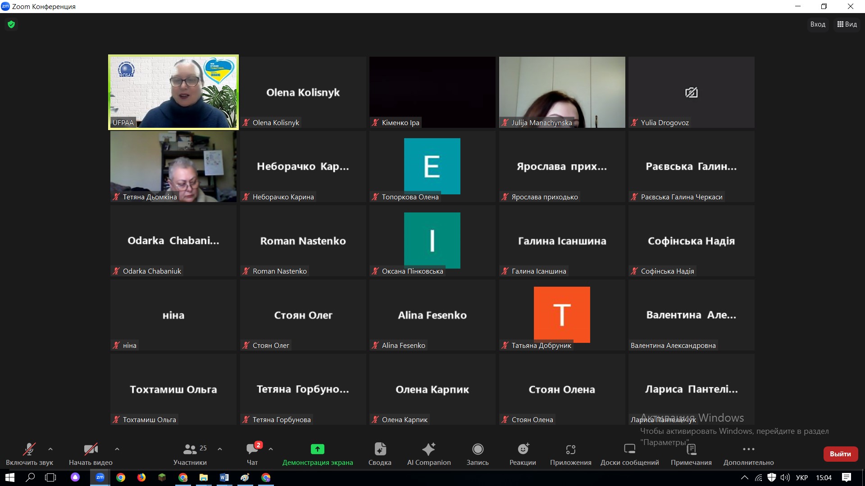The width and height of the screenshot is (865, 486).
Task: Click Тохтамиш Ольга name label
Action: point(149,419)
